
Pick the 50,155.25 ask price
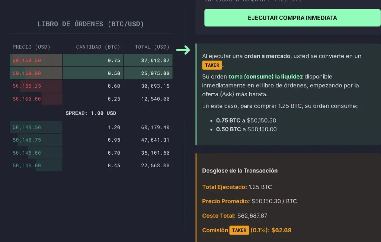click(x=27, y=86)
